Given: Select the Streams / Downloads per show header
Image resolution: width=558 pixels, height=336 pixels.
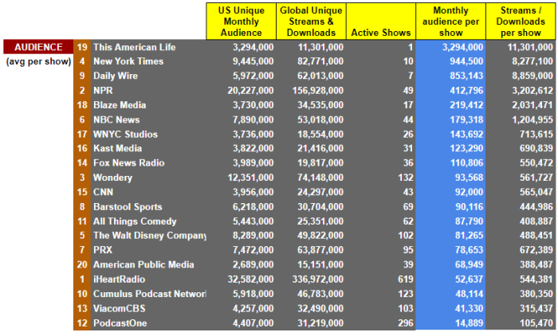Looking at the screenshot, I should pos(521,21).
